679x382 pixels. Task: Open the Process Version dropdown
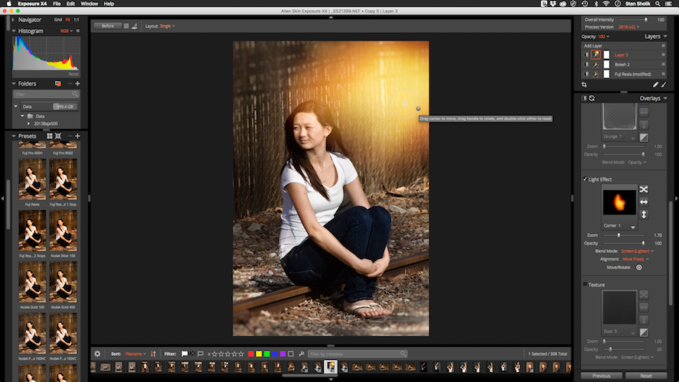pos(629,27)
